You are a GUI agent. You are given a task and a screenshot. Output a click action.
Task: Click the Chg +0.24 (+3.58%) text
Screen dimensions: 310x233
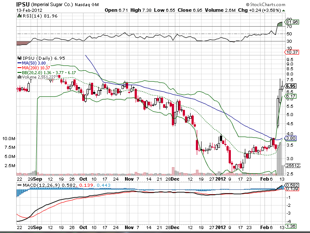[x=259, y=10]
